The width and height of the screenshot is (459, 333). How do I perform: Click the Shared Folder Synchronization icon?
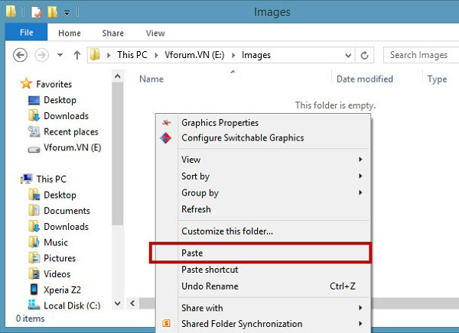click(x=165, y=324)
